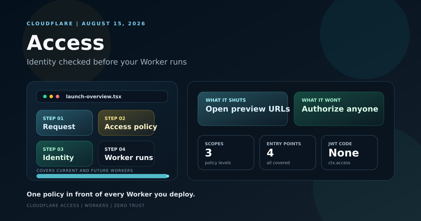421x221 pixels.
Task: Click the progress bar end knob
Action: [167, 176]
